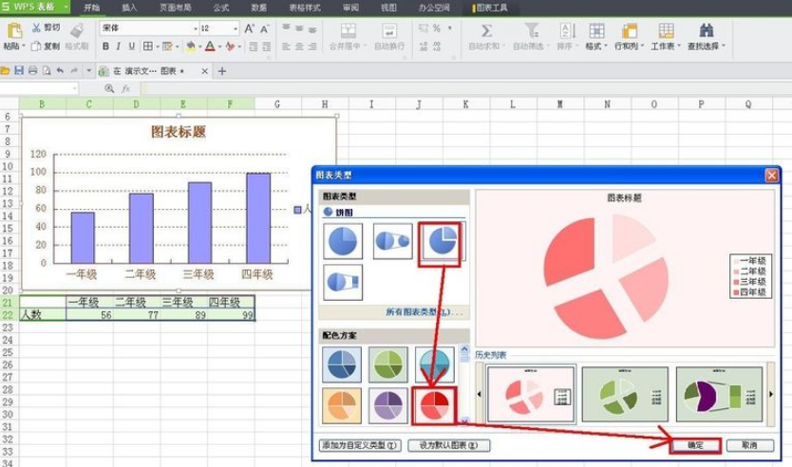Click the Open folder icon in quick access bar
The width and height of the screenshot is (792, 467).
click(6, 70)
